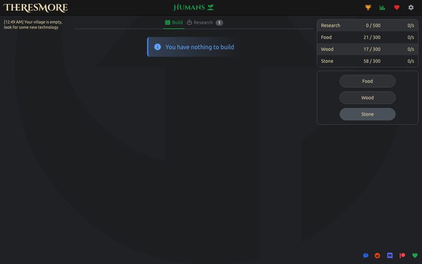
Task: Click the 'You have nothing to build' message
Action: 200,47
